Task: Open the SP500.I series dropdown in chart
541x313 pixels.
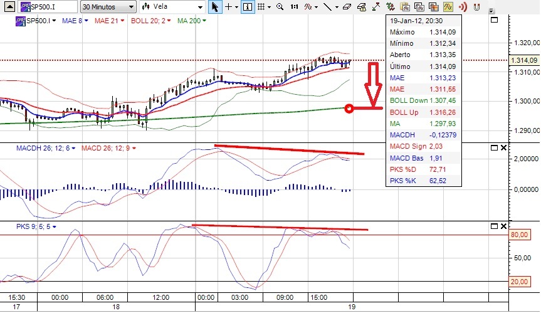Action: [54, 21]
